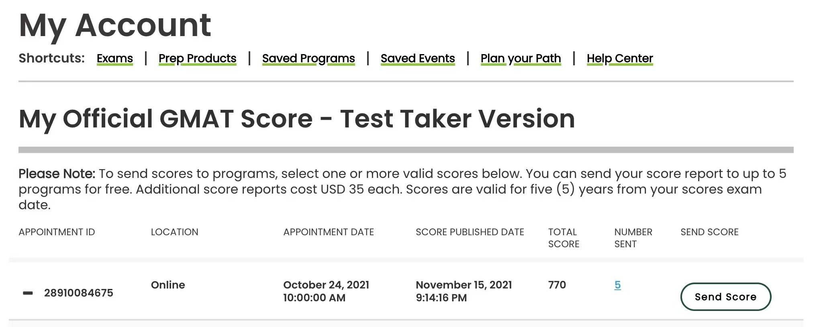The image size is (817, 327).
Task: Navigate to the Help Center link
Action: (619, 59)
